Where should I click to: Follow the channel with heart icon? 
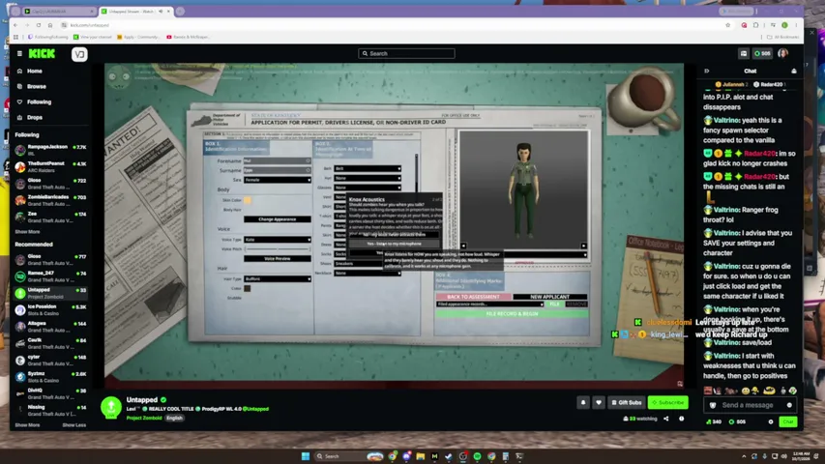pyautogui.click(x=599, y=402)
